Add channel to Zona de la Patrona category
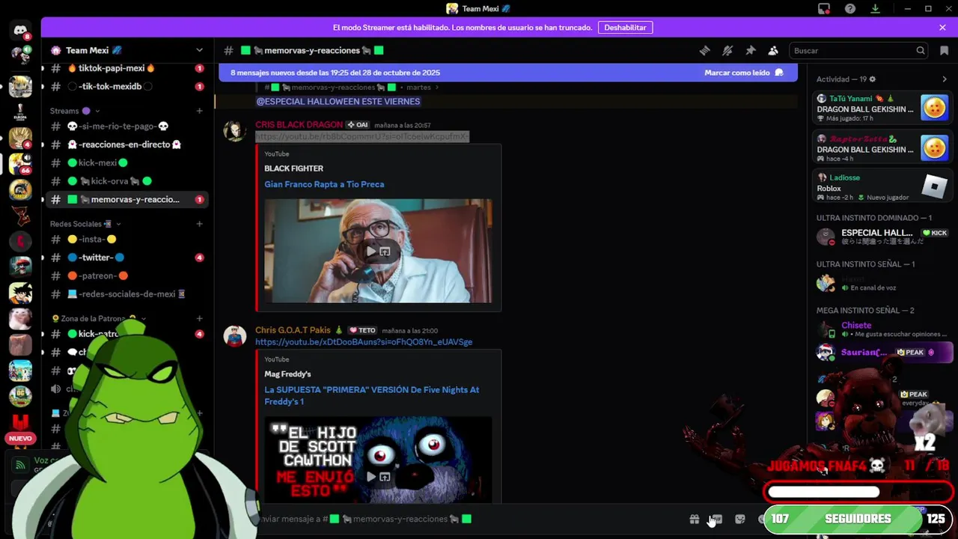Screen dimensions: 958x539 [x=199, y=318]
